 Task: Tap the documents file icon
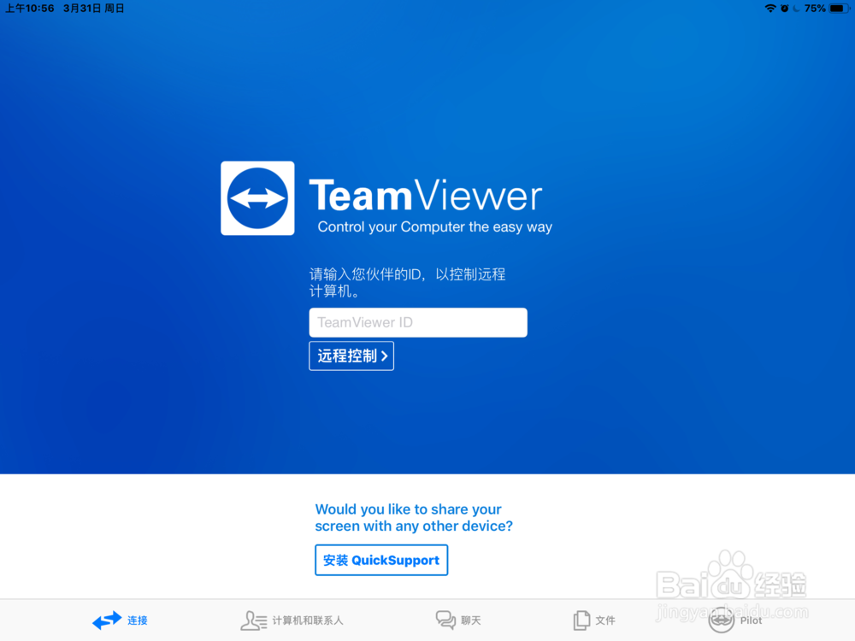581,620
